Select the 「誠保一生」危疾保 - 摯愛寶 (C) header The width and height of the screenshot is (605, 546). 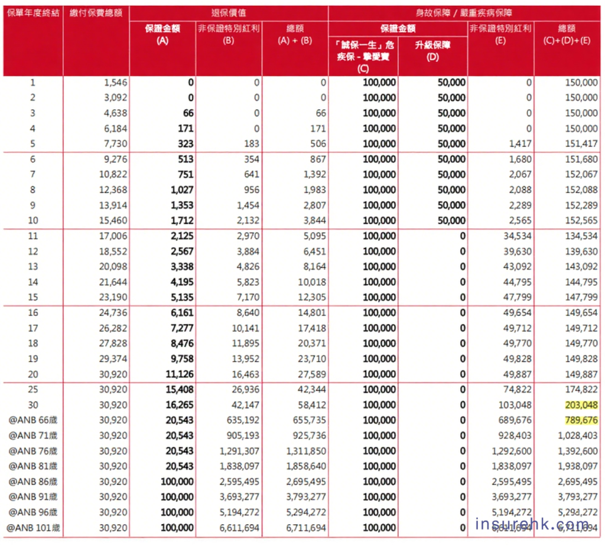tap(363, 57)
